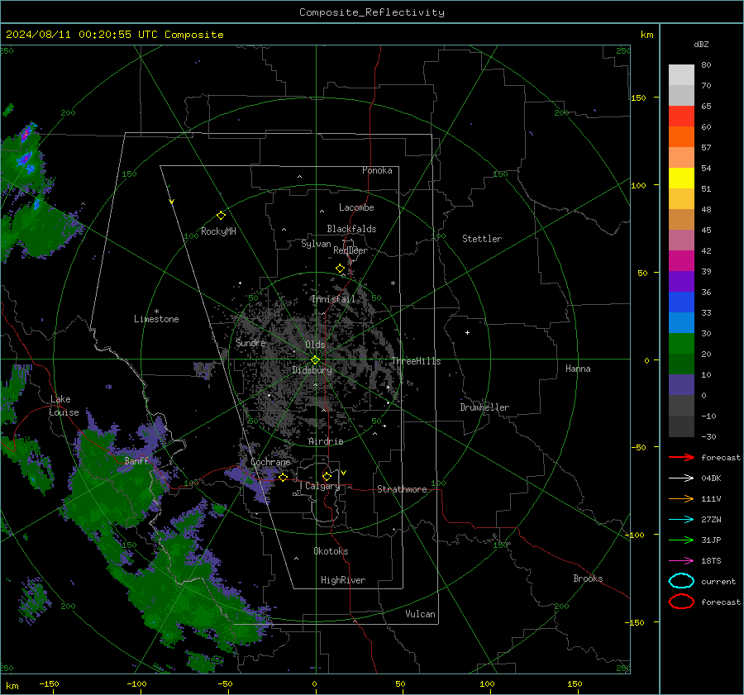
Task: Click the yellow radar site diamond near Didsbury
Action: (x=316, y=360)
